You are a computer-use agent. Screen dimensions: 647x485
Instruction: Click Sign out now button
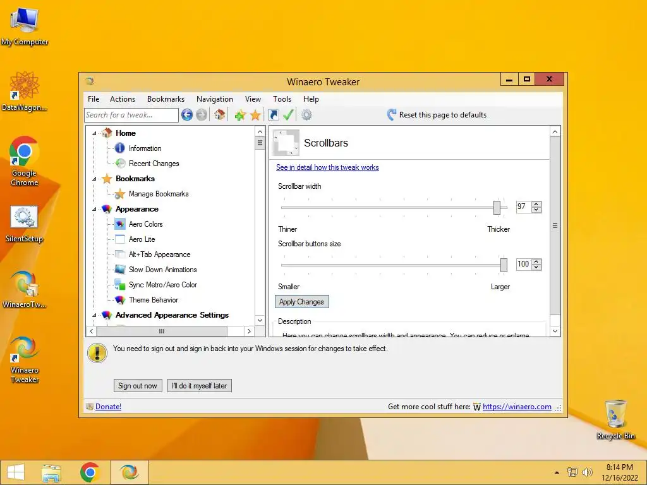coord(138,386)
